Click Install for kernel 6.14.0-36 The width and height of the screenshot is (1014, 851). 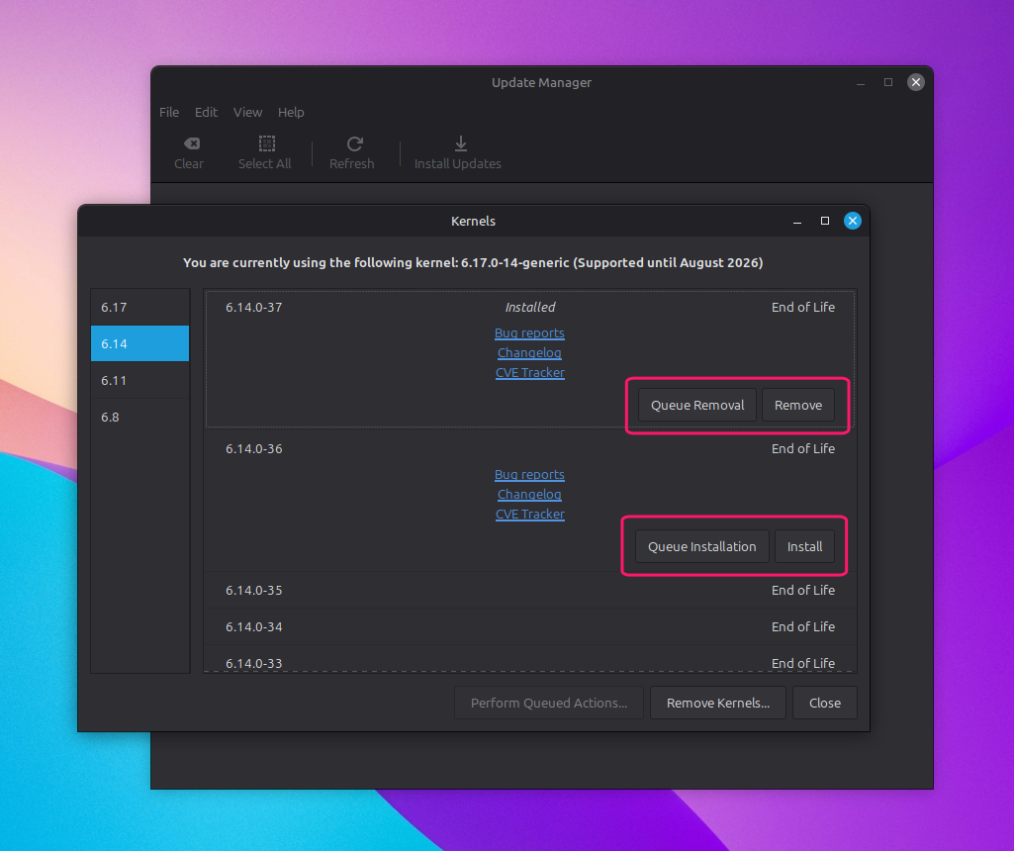[804, 546]
